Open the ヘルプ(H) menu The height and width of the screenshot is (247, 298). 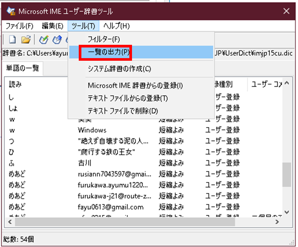(x=116, y=26)
